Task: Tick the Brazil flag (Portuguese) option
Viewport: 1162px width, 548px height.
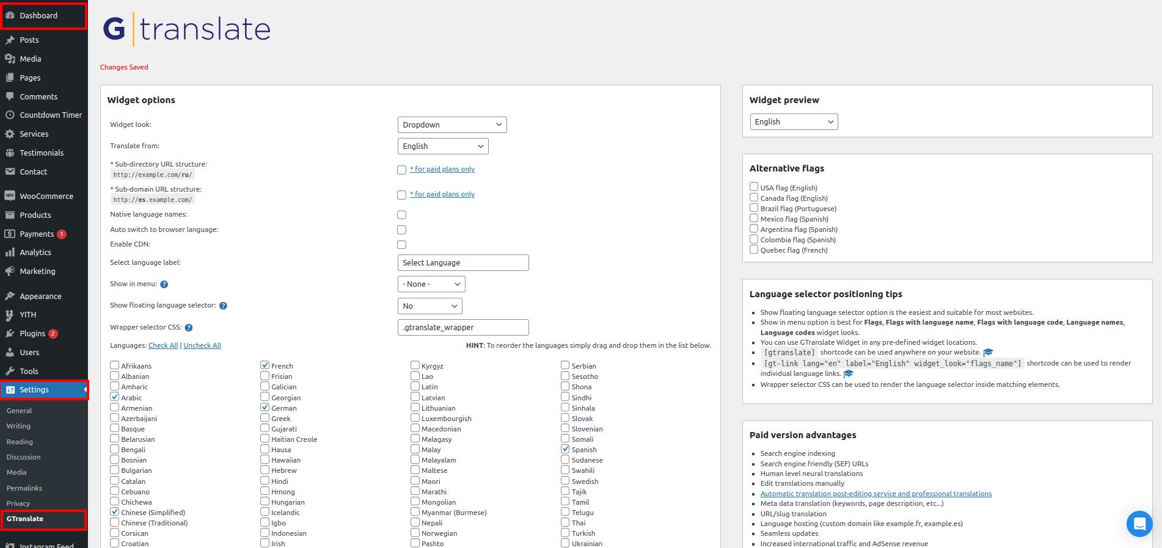Action: [x=754, y=207]
